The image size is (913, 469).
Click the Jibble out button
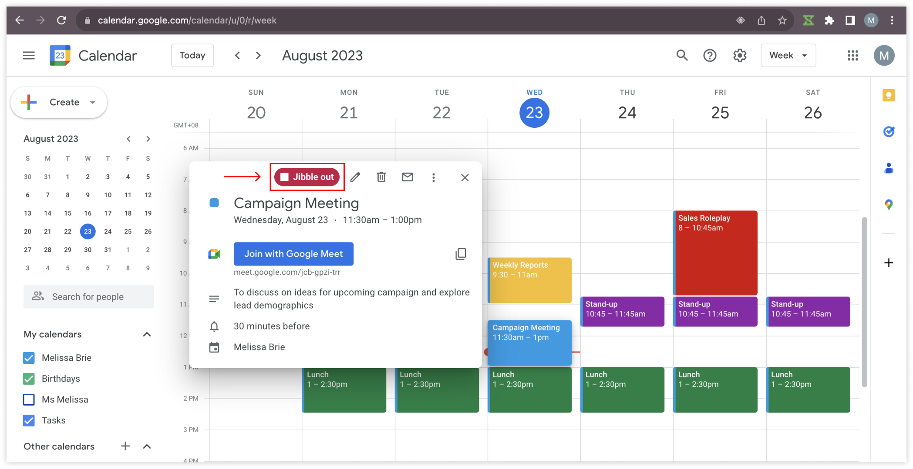[x=307, y=177]
